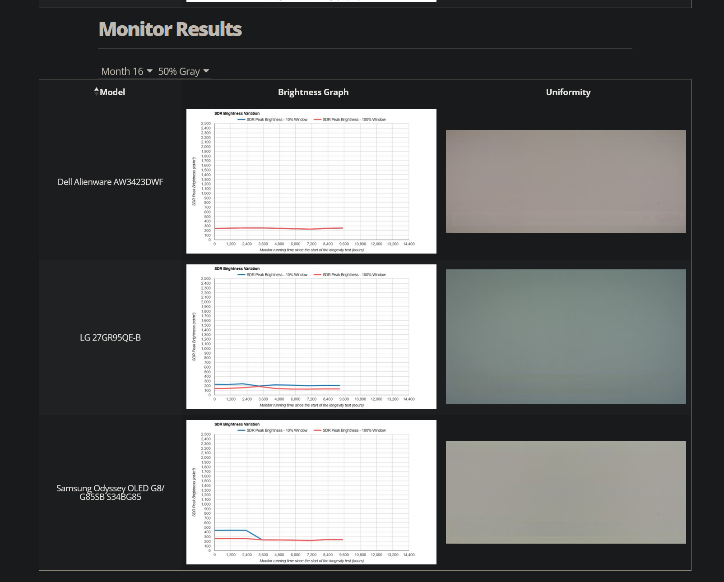Toggle 100% Window legend in Dell graph
The height and width of the screenshot is (582, 724).
pos(350,120)
